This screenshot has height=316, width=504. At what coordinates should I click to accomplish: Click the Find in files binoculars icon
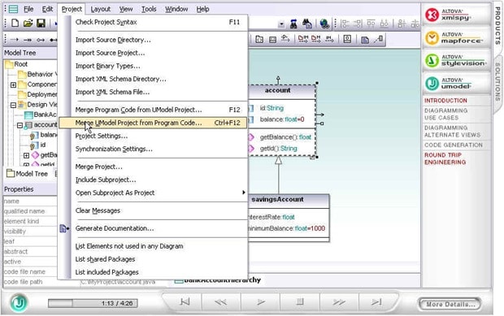pos(307,24)
